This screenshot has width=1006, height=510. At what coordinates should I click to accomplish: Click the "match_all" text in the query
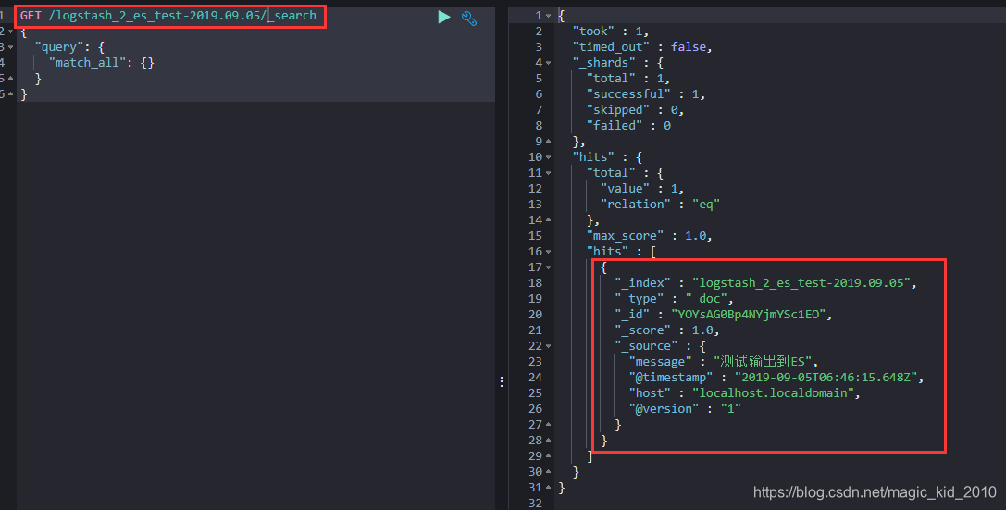pos(87,63)
